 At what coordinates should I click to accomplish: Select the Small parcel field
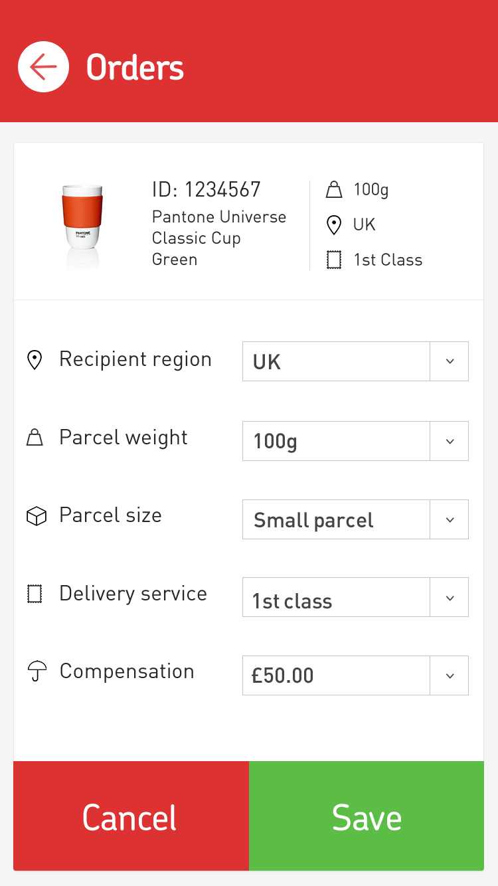[x=336, y=519]
